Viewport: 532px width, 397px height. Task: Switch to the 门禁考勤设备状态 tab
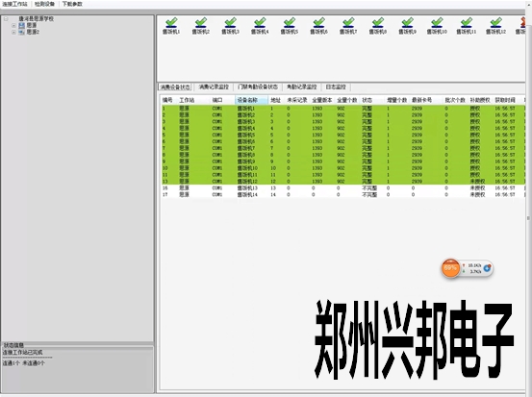(258, 87)
